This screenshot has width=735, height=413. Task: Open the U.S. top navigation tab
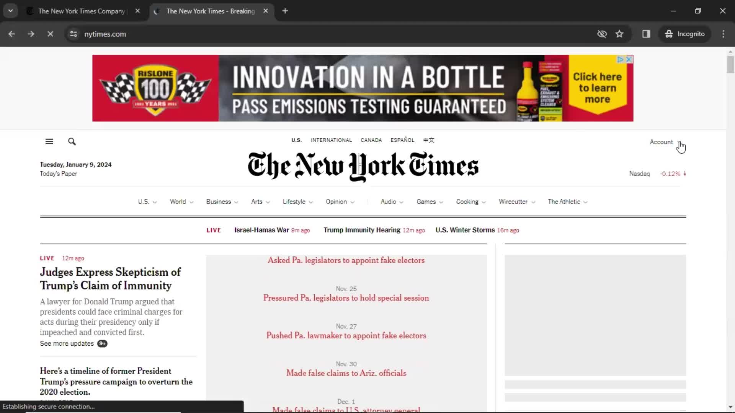144,201
